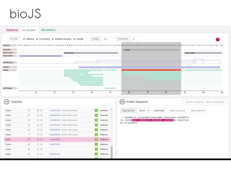Image resolution: width=231 pixels, height=173 pixels.
Task: Click the Protein Sequence length circle badge
Action: (x=122, y=102)
